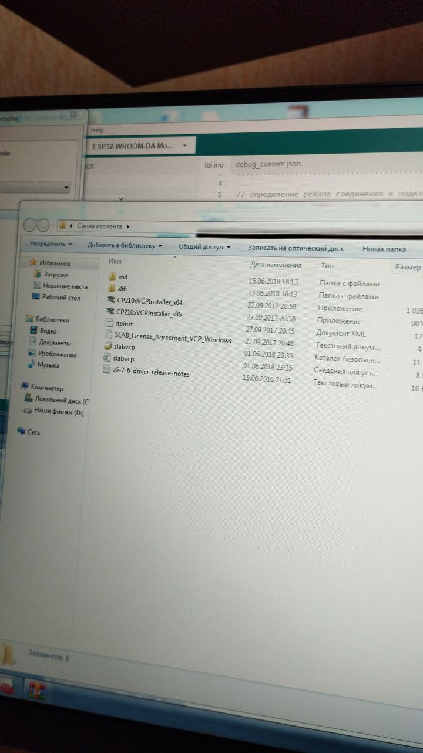Collapse the Arduino sidebar section chevron
The height and width of the screenshot is (753, 423).
pyautogui.click(x=121, y=199)
